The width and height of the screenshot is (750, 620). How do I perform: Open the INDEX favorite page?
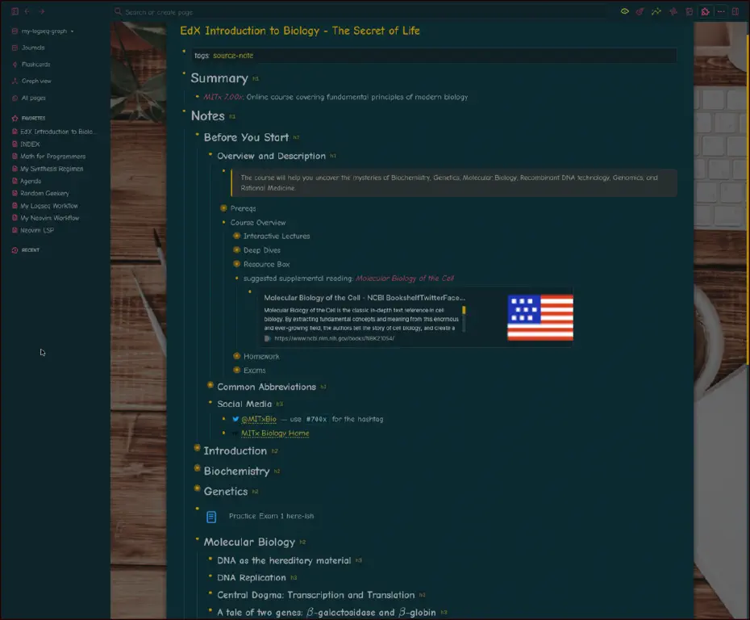click(30, 145)
